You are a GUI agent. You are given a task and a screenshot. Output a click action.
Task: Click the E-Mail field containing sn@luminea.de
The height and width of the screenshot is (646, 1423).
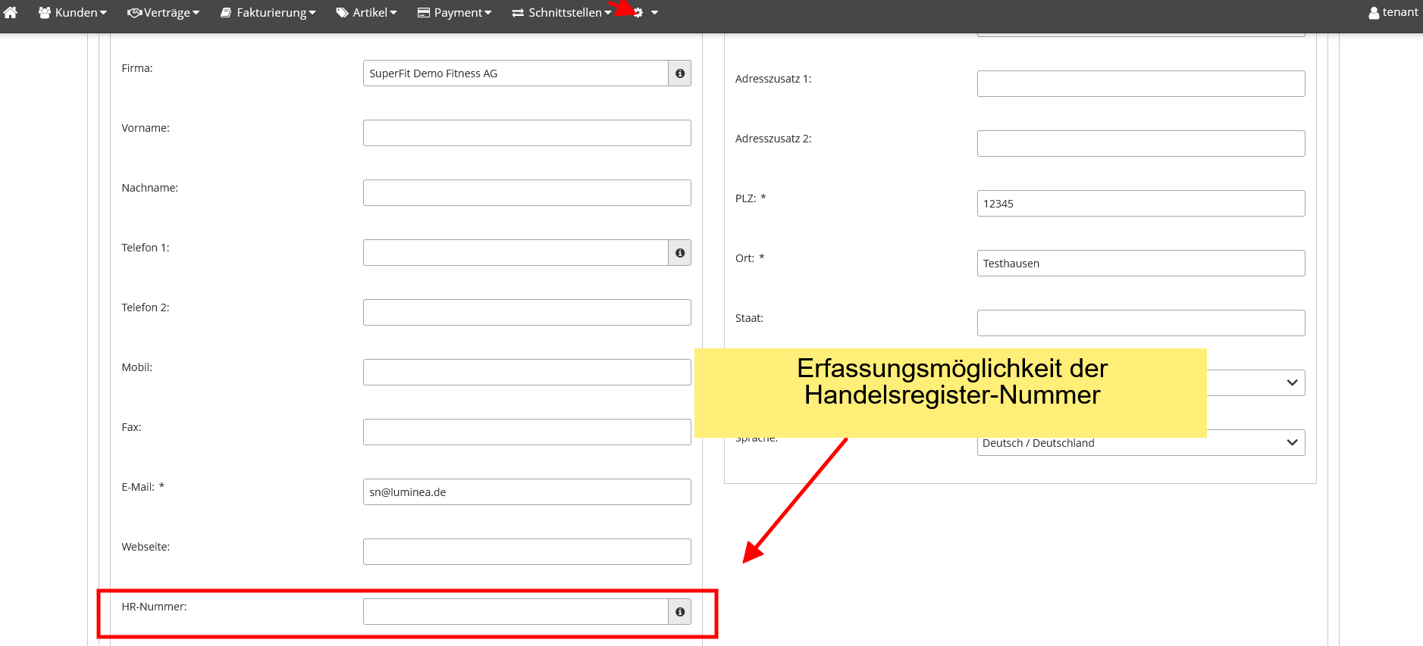526,492
